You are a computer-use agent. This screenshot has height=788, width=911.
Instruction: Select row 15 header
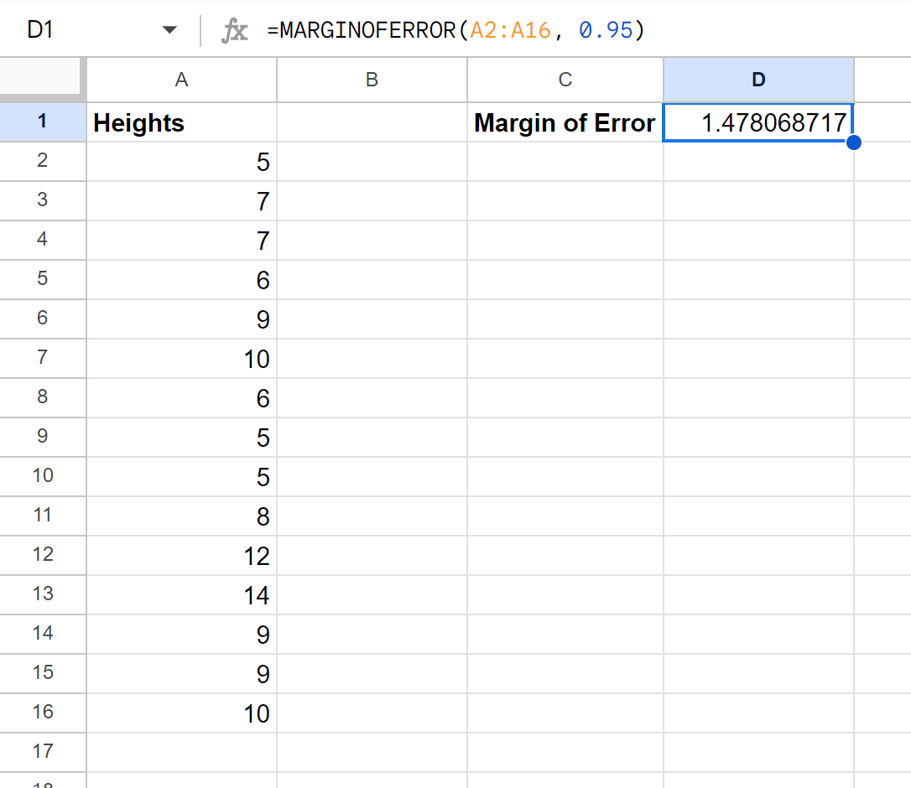[x=43, y=674]
